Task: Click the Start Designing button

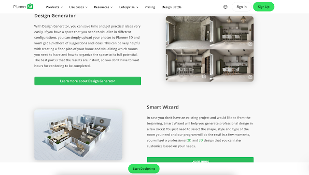Action: pyautogui.click(x=144, y=169)
